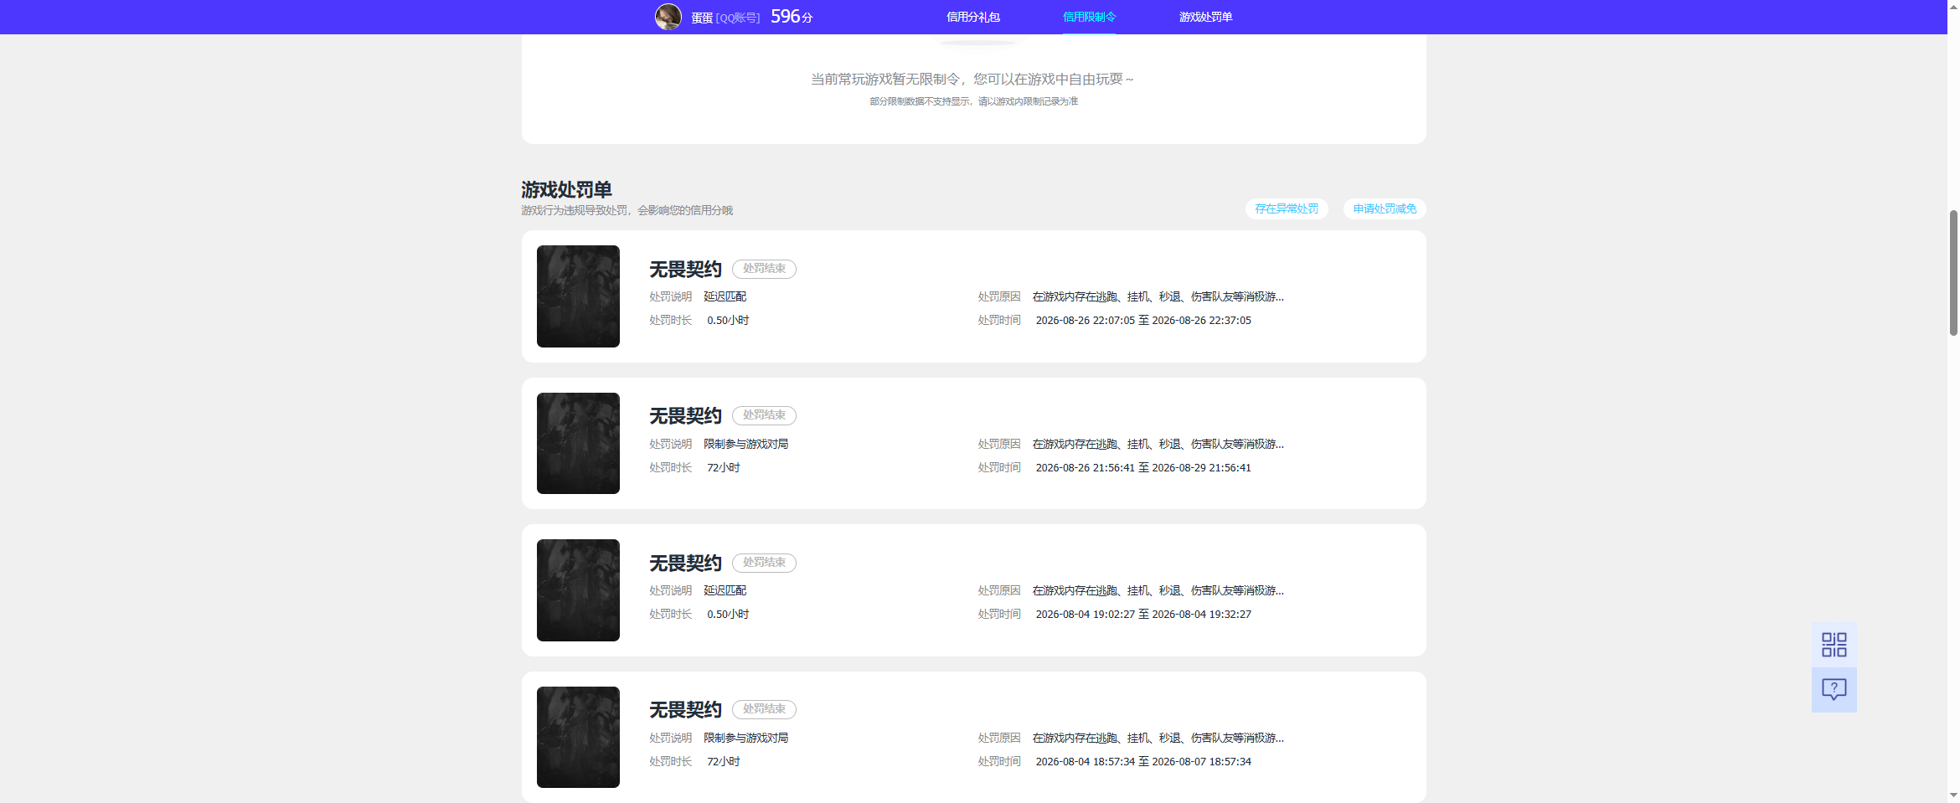Click the 当前常玩游戏暂无限制令 notice text
1960x803 pixels.
click(972, 79)
